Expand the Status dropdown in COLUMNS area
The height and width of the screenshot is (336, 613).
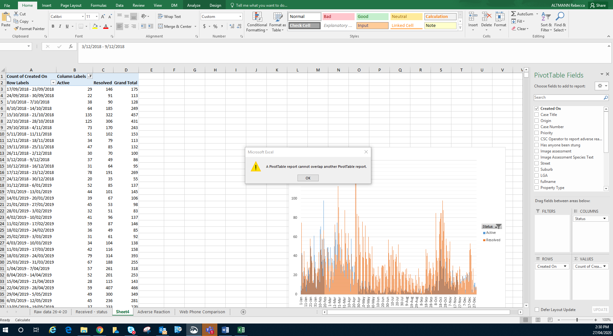(604, 219)
